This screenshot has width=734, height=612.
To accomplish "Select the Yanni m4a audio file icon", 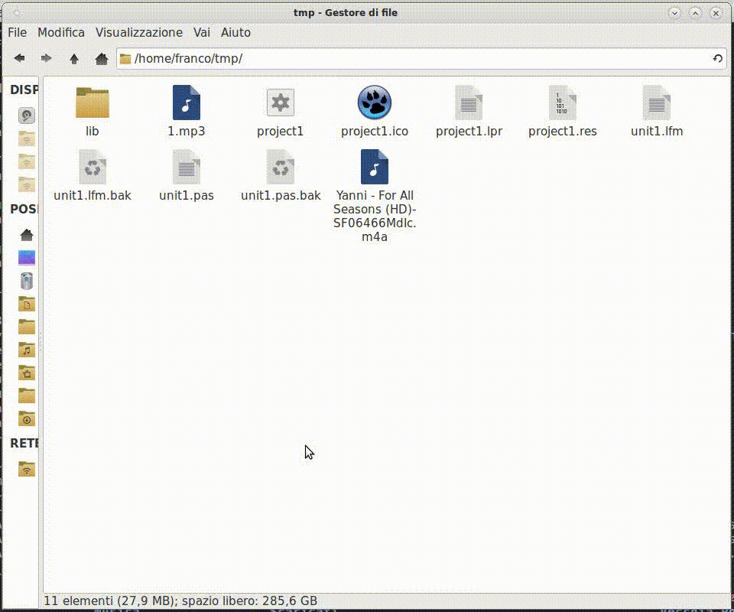I will click(375, 167).
